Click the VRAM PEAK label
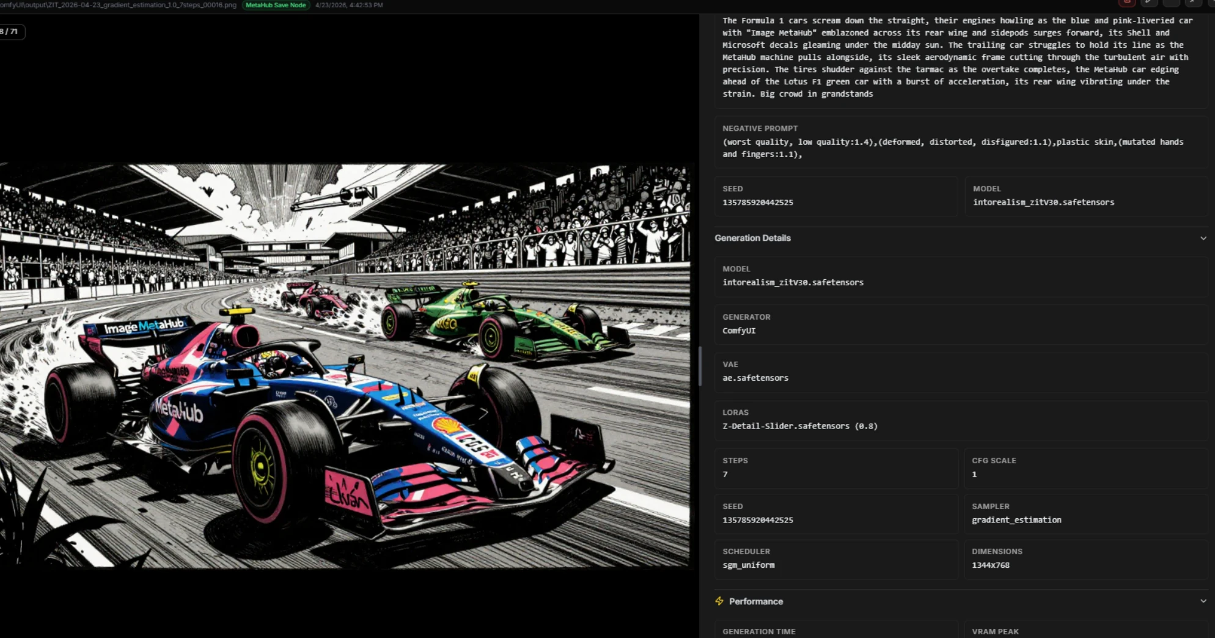Image resolution: width=1215 pixels, height=638 pixels. [x=995, y=631]
